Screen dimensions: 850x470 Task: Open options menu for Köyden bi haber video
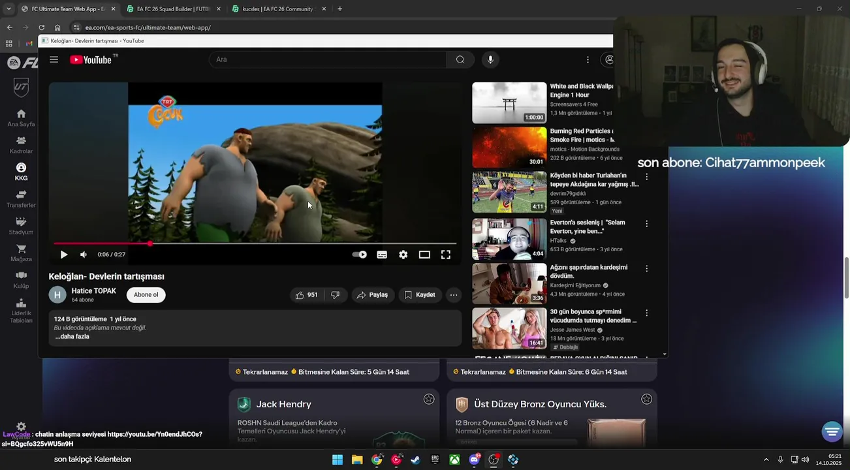tap(647, 177)
